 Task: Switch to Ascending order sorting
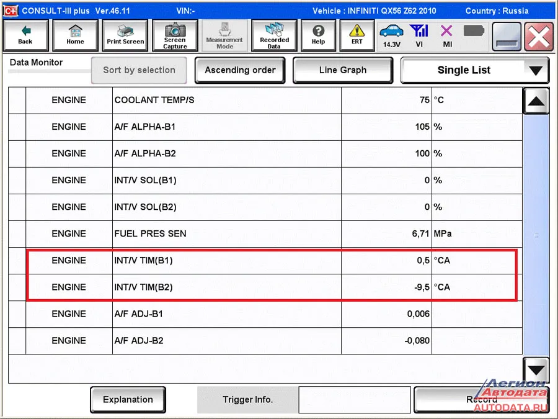tap(240, 70)
